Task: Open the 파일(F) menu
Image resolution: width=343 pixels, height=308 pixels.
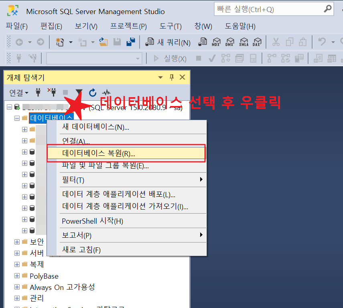Action: point(16,26)
